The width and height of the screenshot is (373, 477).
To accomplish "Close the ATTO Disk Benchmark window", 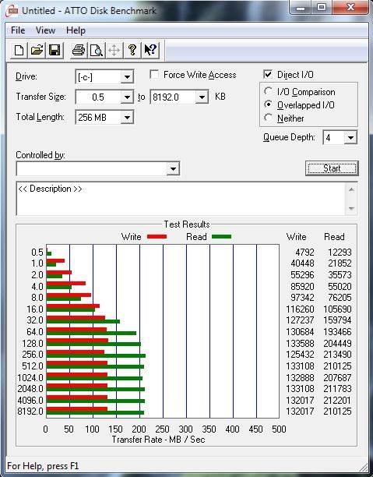I will [x=350, y=8].
